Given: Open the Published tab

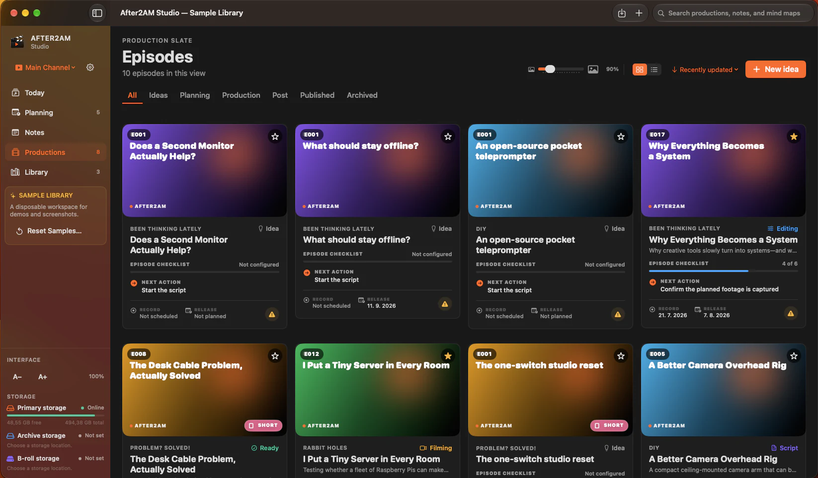Looking at the screenshot, I should point(317,95).
